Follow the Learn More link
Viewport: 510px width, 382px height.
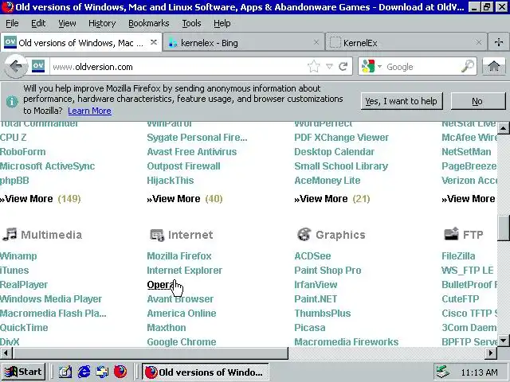pyautogui.click(x=89, y=111)
